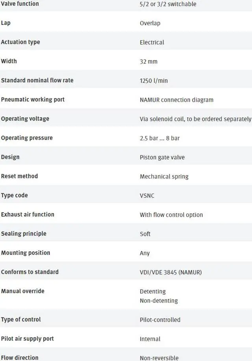Image resolution: width=252 pixels, height=361 pixels.
Task: Select 'NAMUR connection diagram' text
Action: (176, 100)
